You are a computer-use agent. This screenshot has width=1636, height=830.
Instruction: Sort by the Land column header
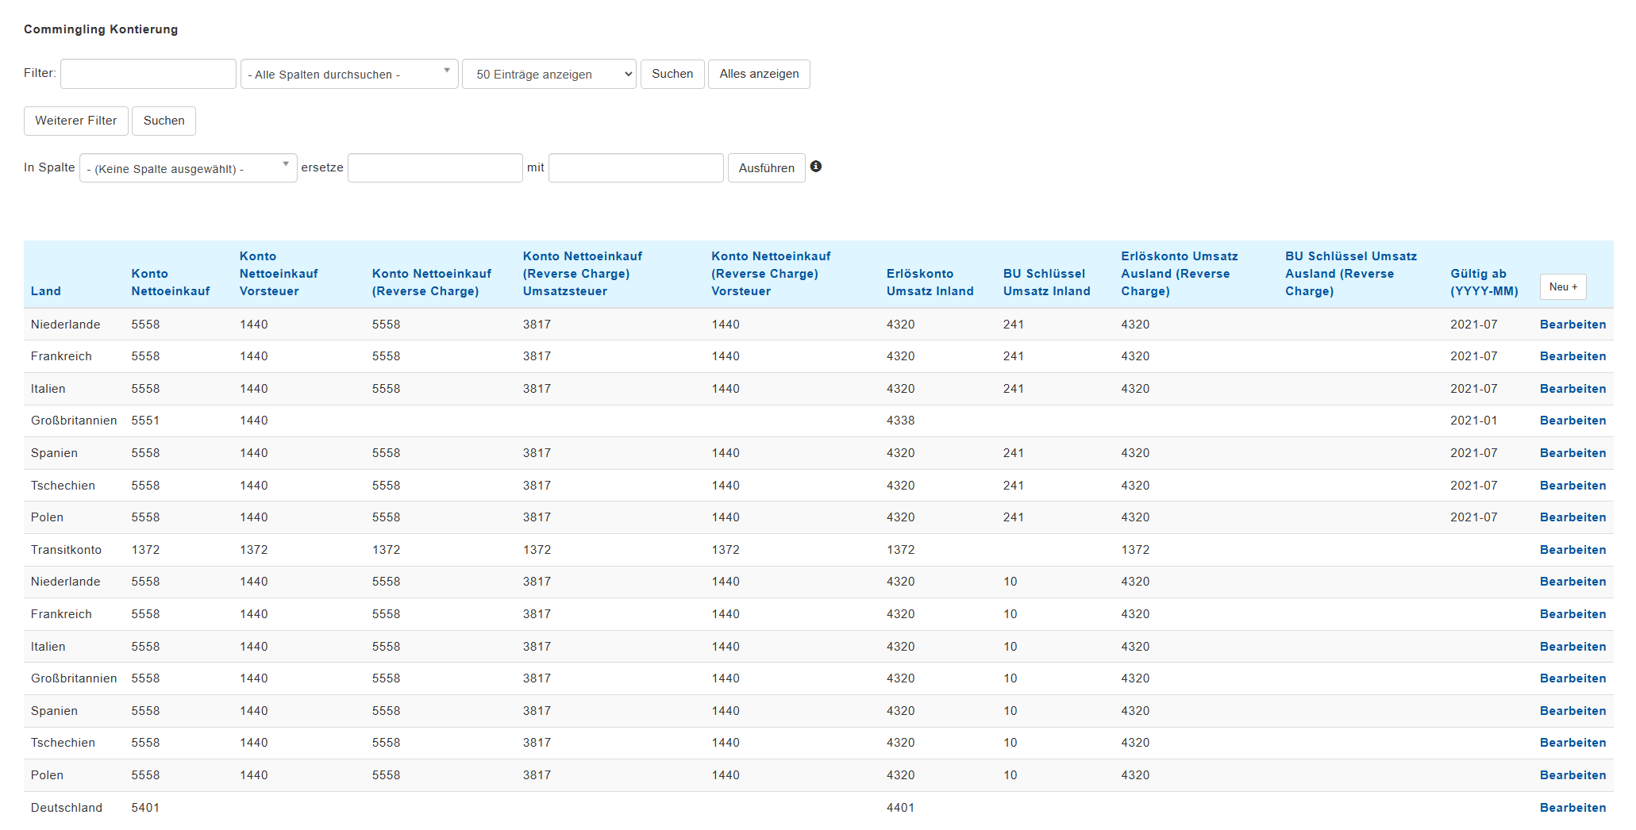click(46, 291)
